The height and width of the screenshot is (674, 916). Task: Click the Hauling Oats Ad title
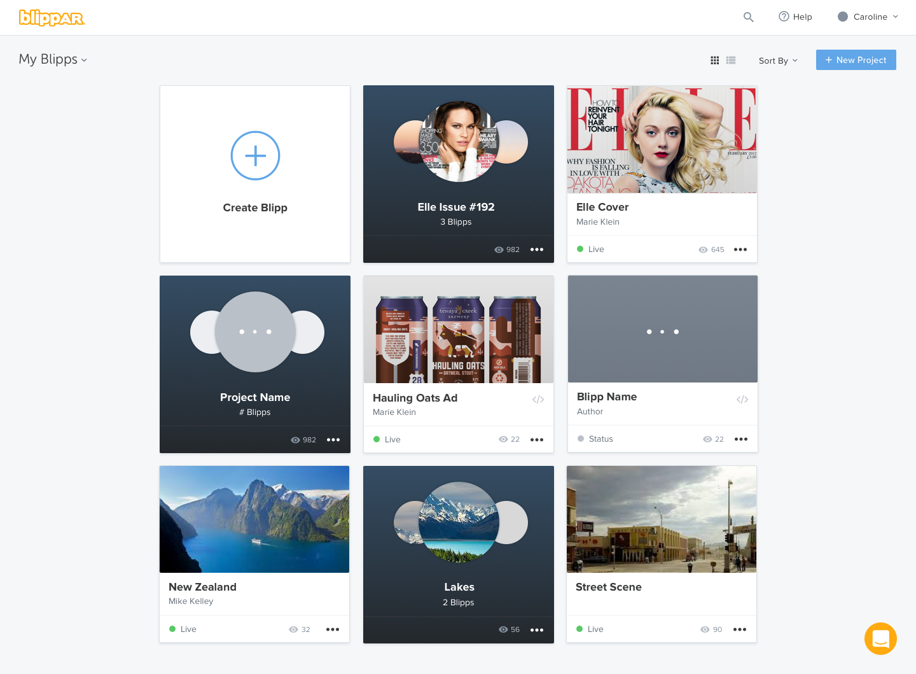[415, 398]
